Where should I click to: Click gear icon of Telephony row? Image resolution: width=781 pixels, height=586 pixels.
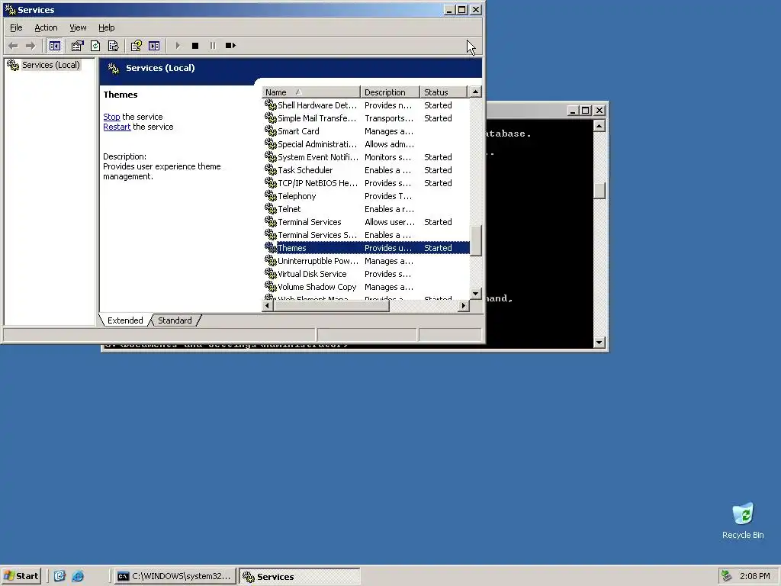pos(271,196)
